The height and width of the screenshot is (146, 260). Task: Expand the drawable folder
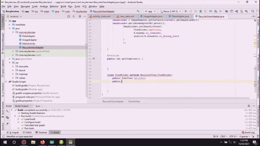tap(13, 67)
